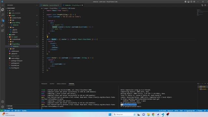
Task: Click the lightbulb code action icon
Action: (x=47, y=37)
